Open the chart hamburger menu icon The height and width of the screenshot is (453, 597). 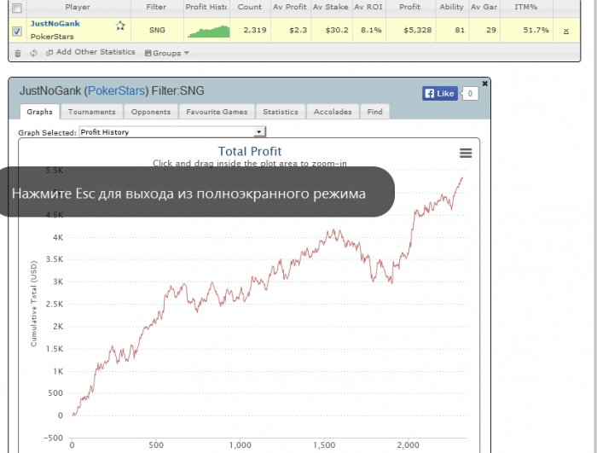click(466, 154)
